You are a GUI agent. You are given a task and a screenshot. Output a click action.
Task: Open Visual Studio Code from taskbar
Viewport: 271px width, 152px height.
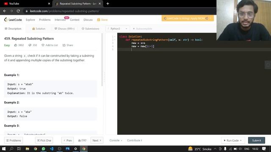[52, 149]
